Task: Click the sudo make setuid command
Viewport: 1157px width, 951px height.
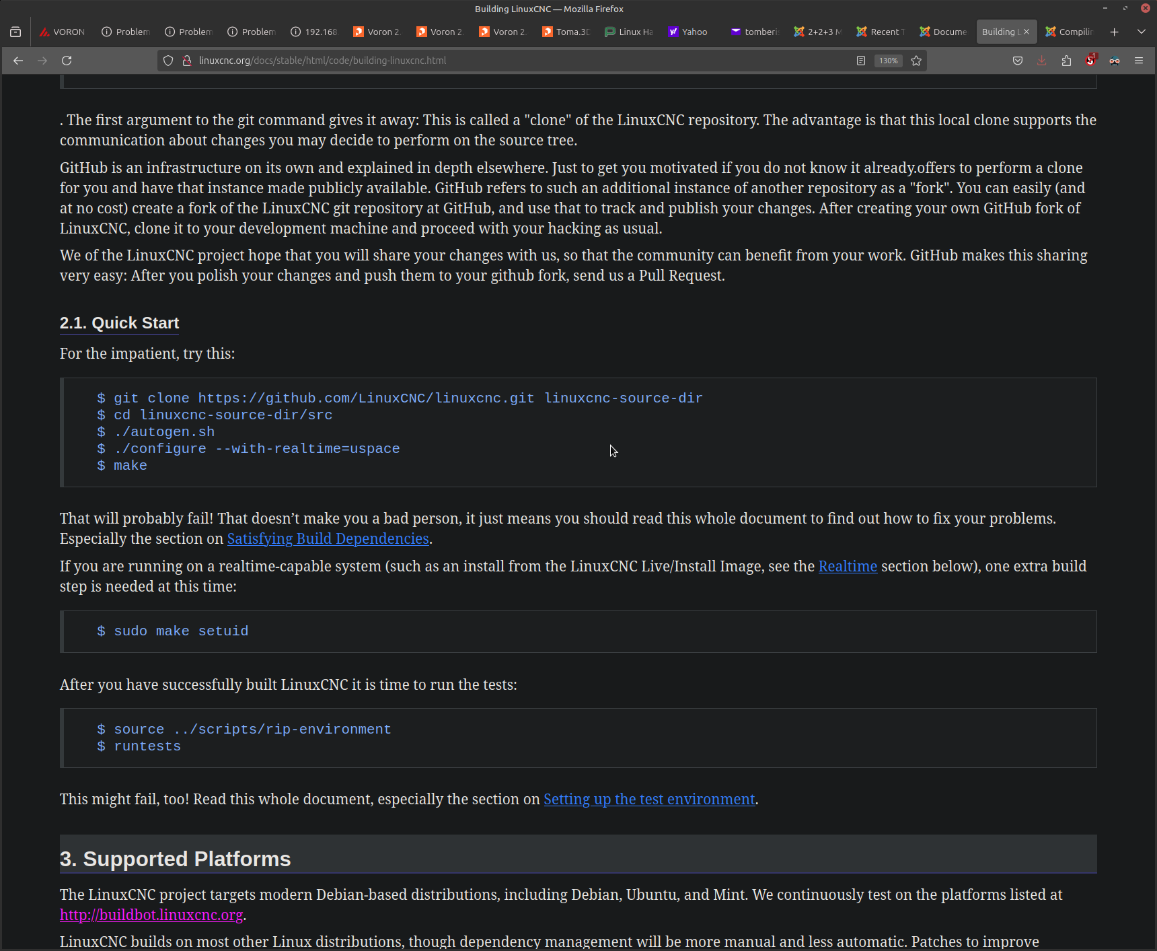Action: 172,631
